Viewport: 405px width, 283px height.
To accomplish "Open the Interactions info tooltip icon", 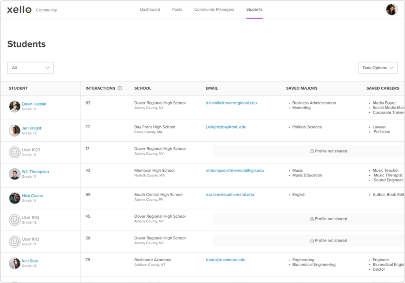I will pos(120,88).
